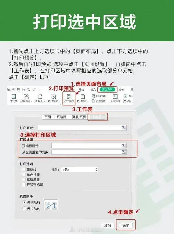
Task: Select the 页边距 tab in dialog
Action: [x=61, y=117]
